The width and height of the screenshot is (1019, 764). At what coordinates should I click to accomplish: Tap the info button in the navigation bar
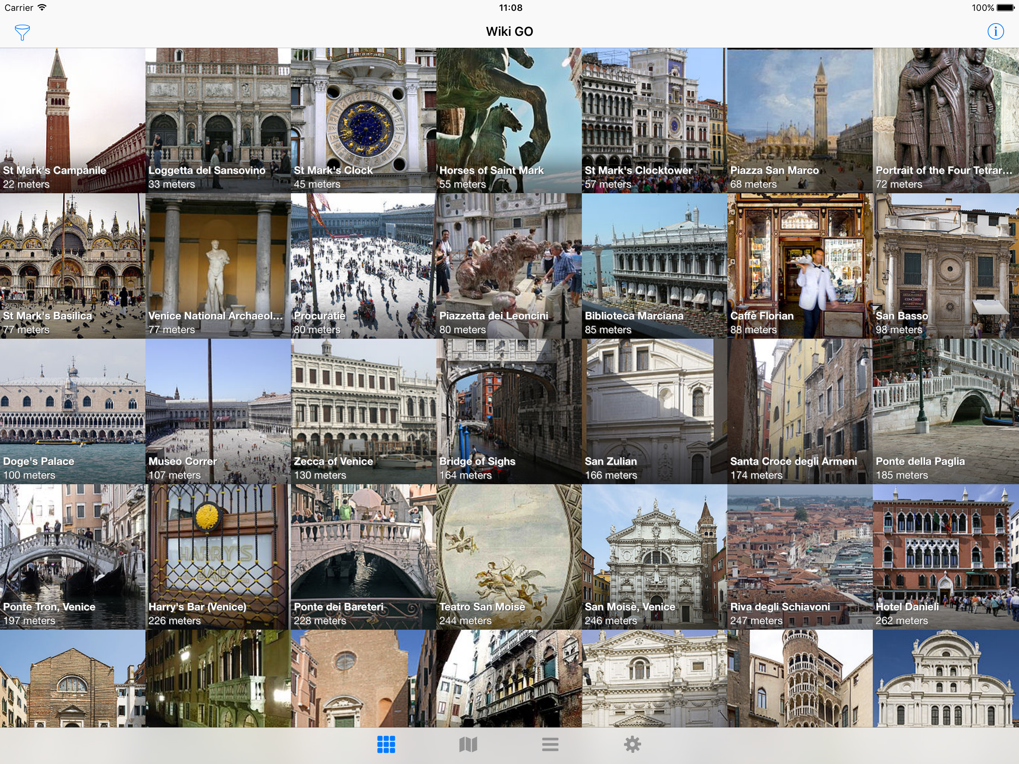[996, 31]
